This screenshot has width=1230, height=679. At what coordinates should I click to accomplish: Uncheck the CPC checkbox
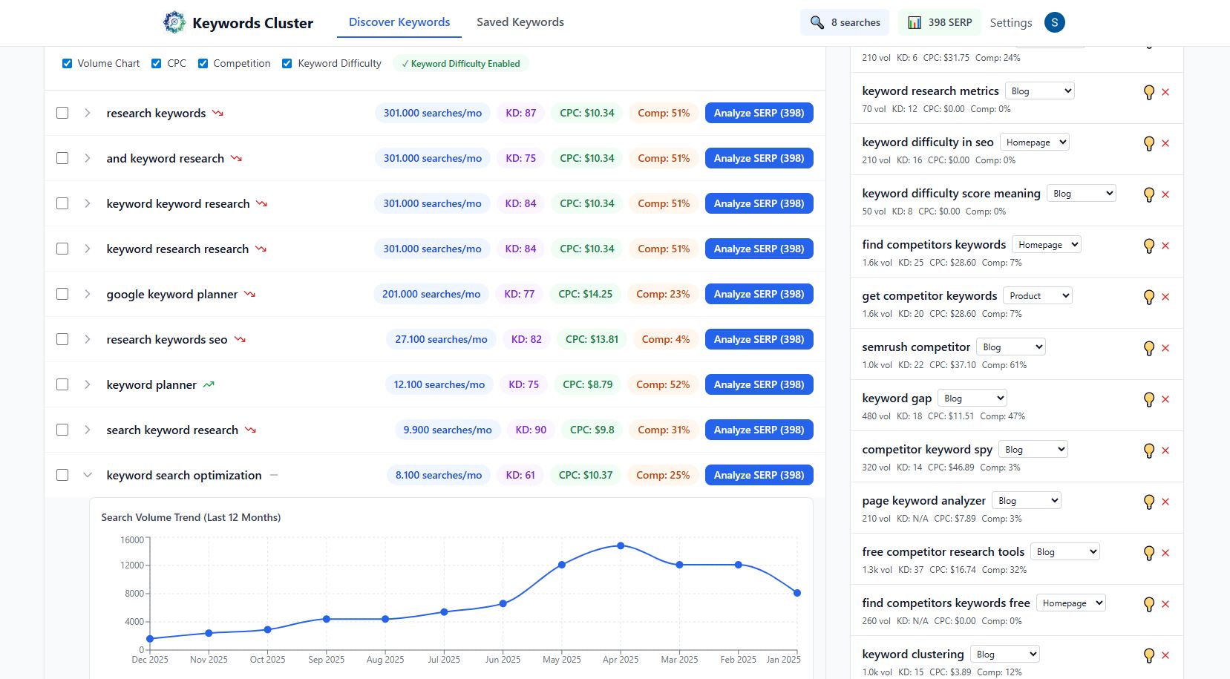[x=156, y=63]
